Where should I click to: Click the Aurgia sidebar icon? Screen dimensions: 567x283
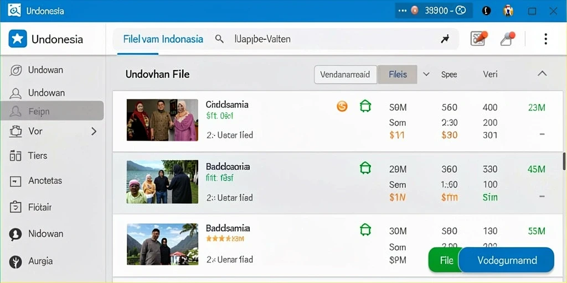pyautogui.click(x=15, y=261)
